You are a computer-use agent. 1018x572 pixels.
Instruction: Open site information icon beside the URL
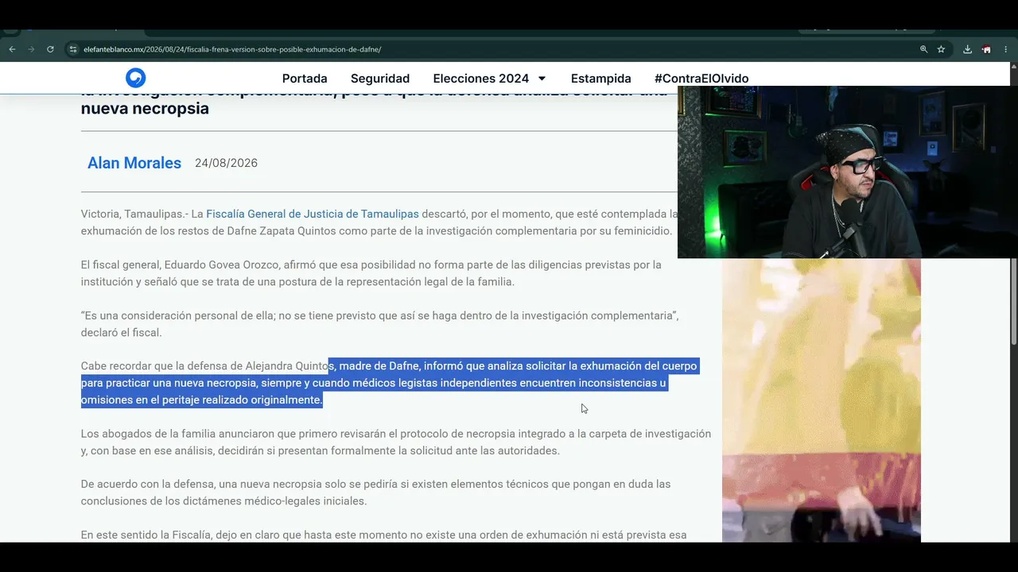[73, 49]
